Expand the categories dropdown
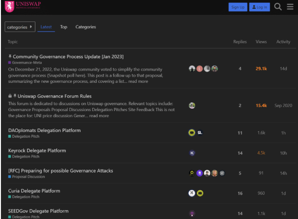Viewport: 298px width, 219px height. tap(20, 27)
